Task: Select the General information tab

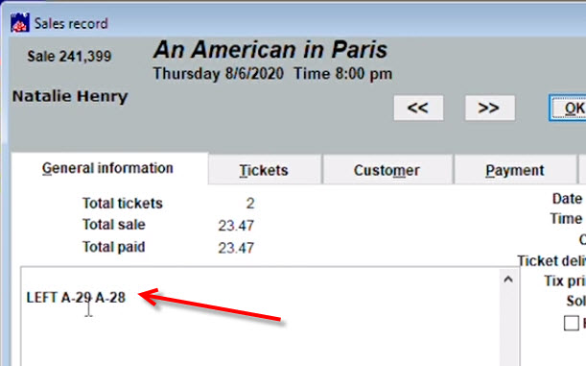Action: pyautogui.click(x=107, y=168)
